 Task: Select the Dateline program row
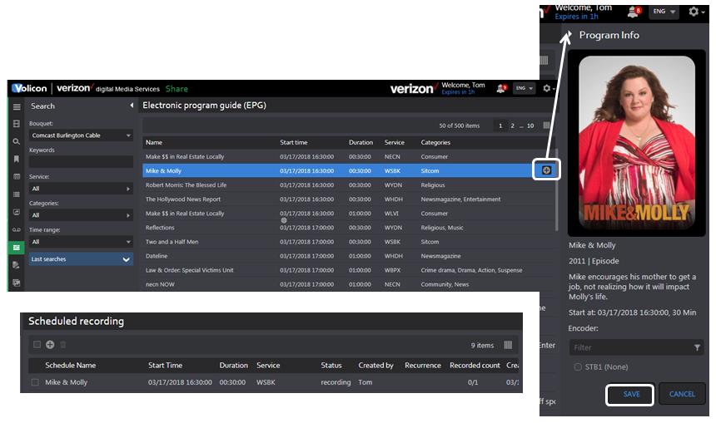coord(349,256)
